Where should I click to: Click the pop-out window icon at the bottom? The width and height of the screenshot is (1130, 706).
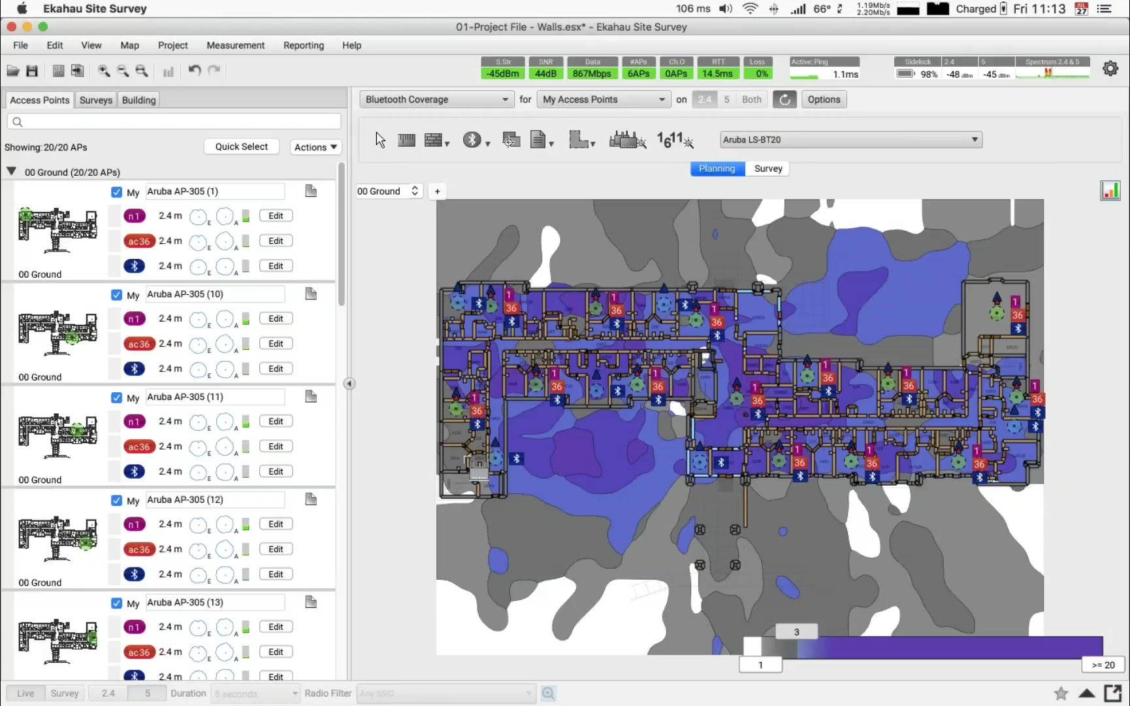[1113, 693]
